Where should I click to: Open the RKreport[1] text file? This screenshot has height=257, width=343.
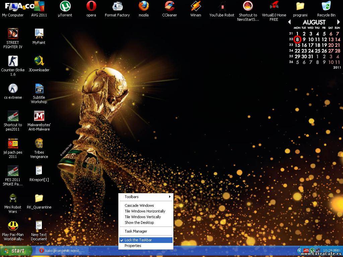click(39, 174)
